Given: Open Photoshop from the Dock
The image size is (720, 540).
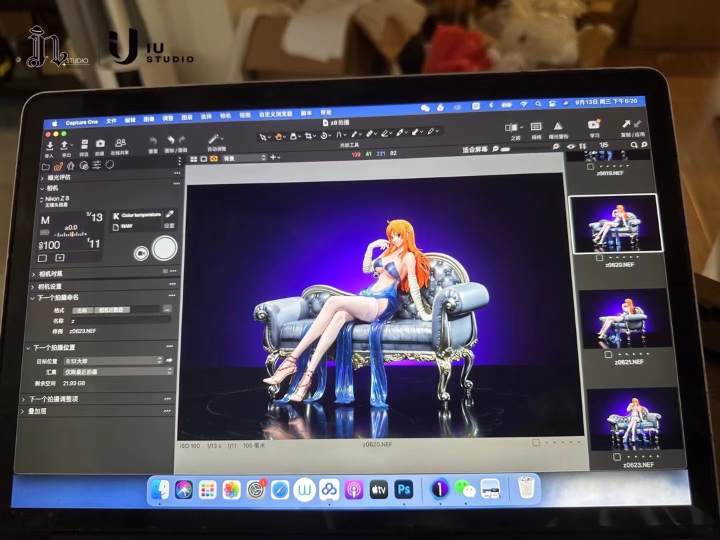Looking at the screenshot, I should pos(403,489).
